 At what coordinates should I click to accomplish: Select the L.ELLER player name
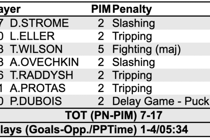point(32,36)
